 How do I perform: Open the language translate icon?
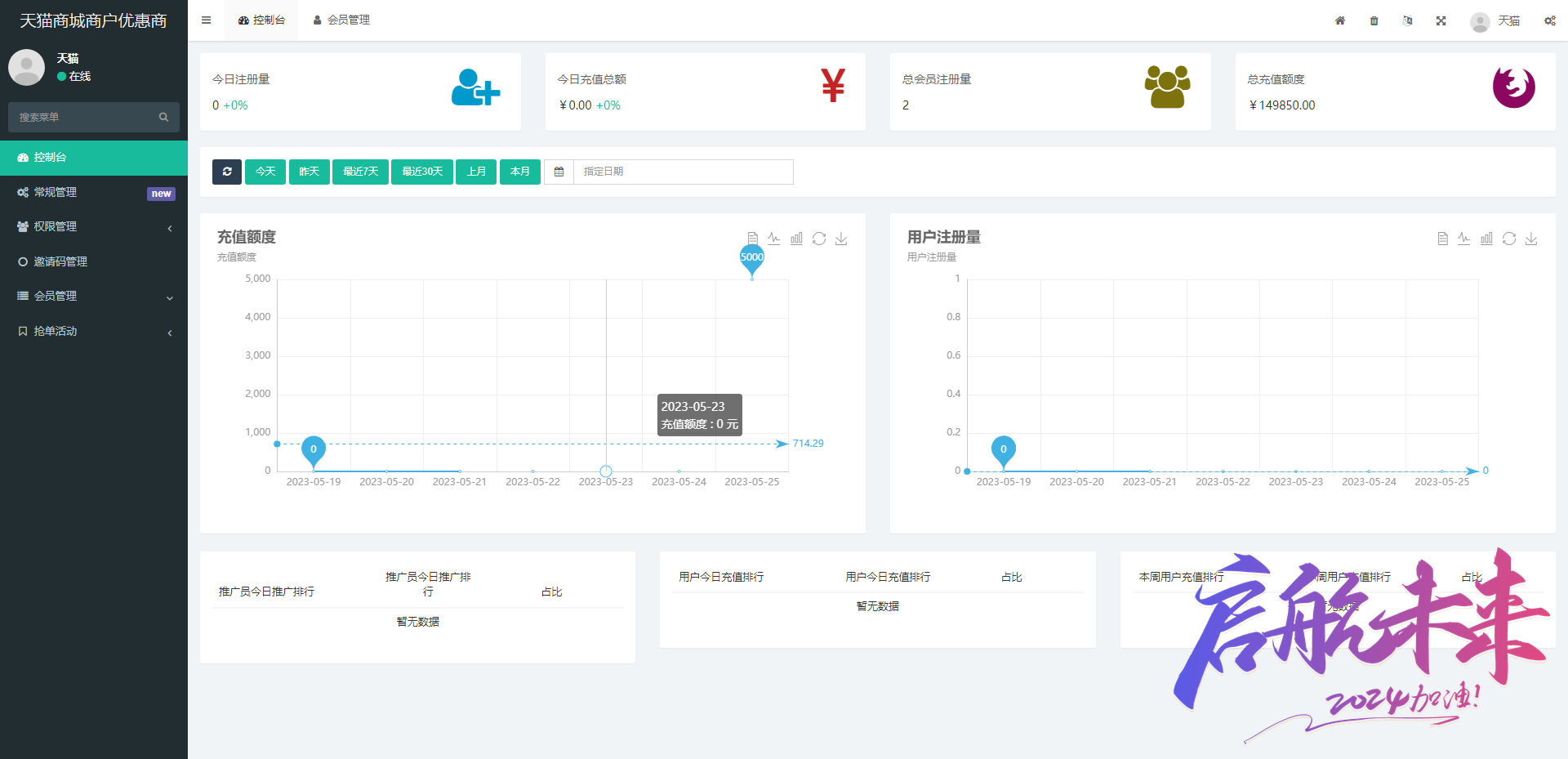coord(1407,20)
